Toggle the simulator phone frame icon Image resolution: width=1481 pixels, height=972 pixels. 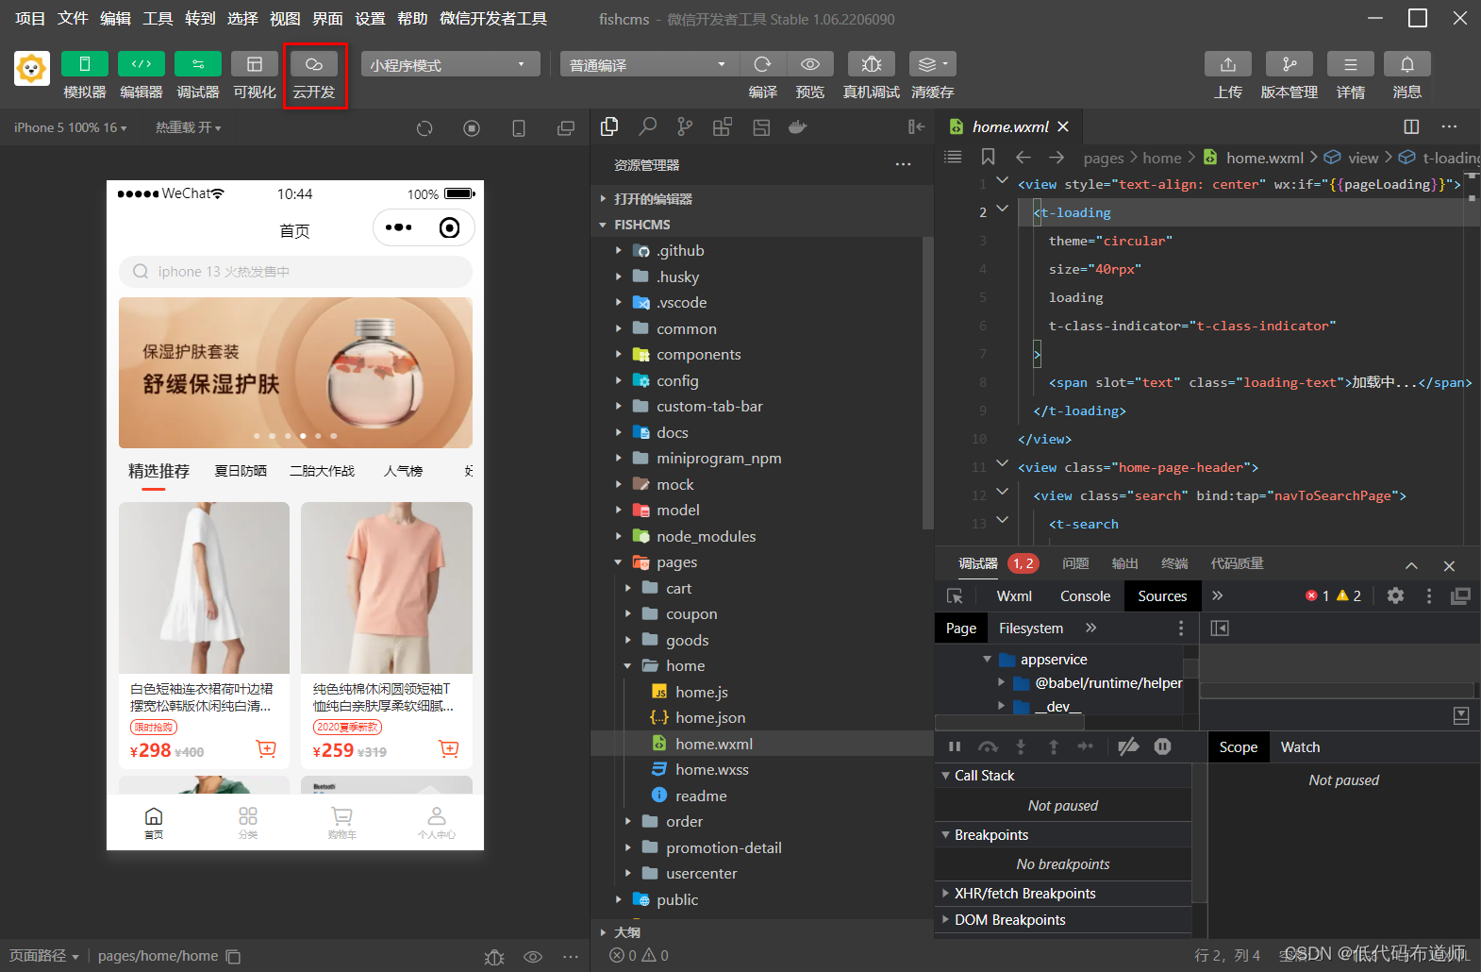[x=519, y=128]
